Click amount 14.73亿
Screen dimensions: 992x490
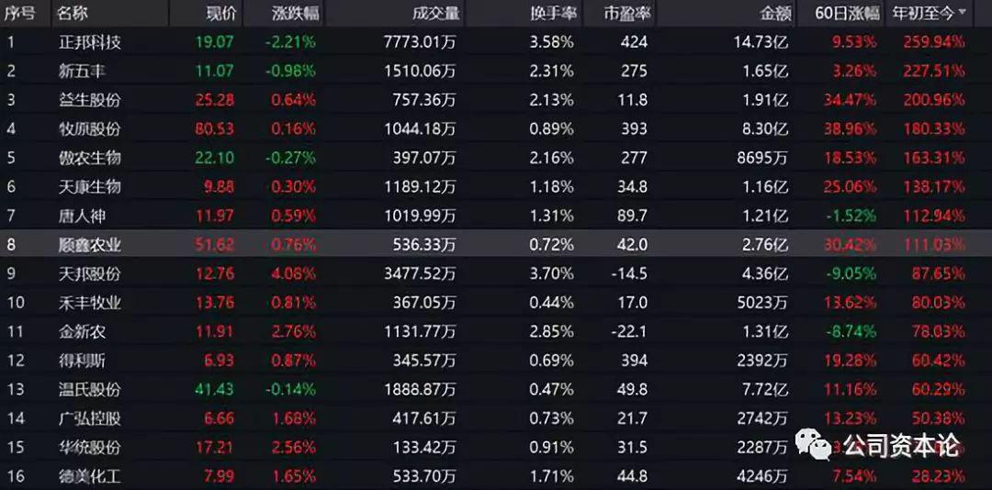pyautogui.click(x=761, y=42)
